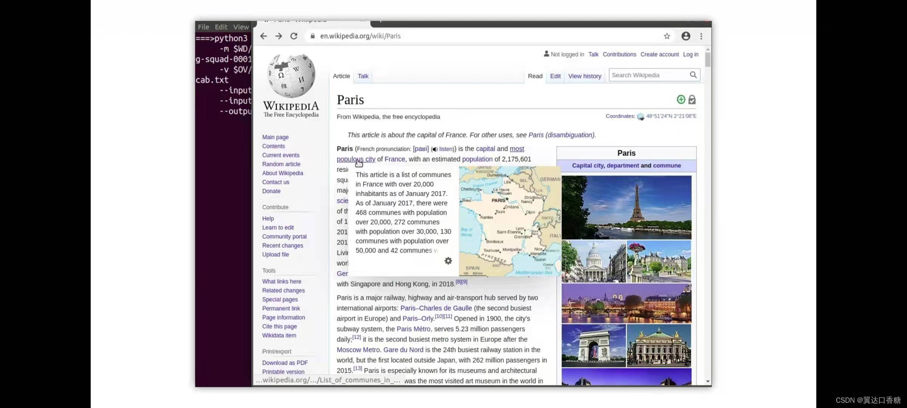907x408 pixels.
Task: Open the Paris Métro link
Action: [x=413, y=329]
